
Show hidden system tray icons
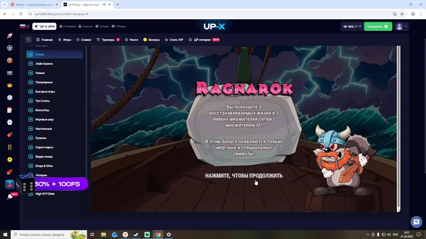click(x=367, y=235)
